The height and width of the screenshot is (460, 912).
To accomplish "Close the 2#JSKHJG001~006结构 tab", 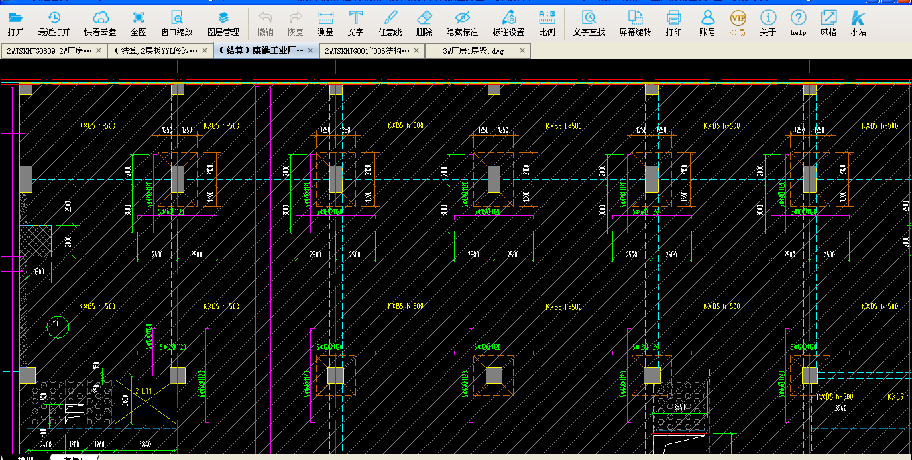I will pos(417,51).
